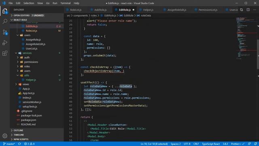
Task: Open the Edit menu
Action: (18, 3)
